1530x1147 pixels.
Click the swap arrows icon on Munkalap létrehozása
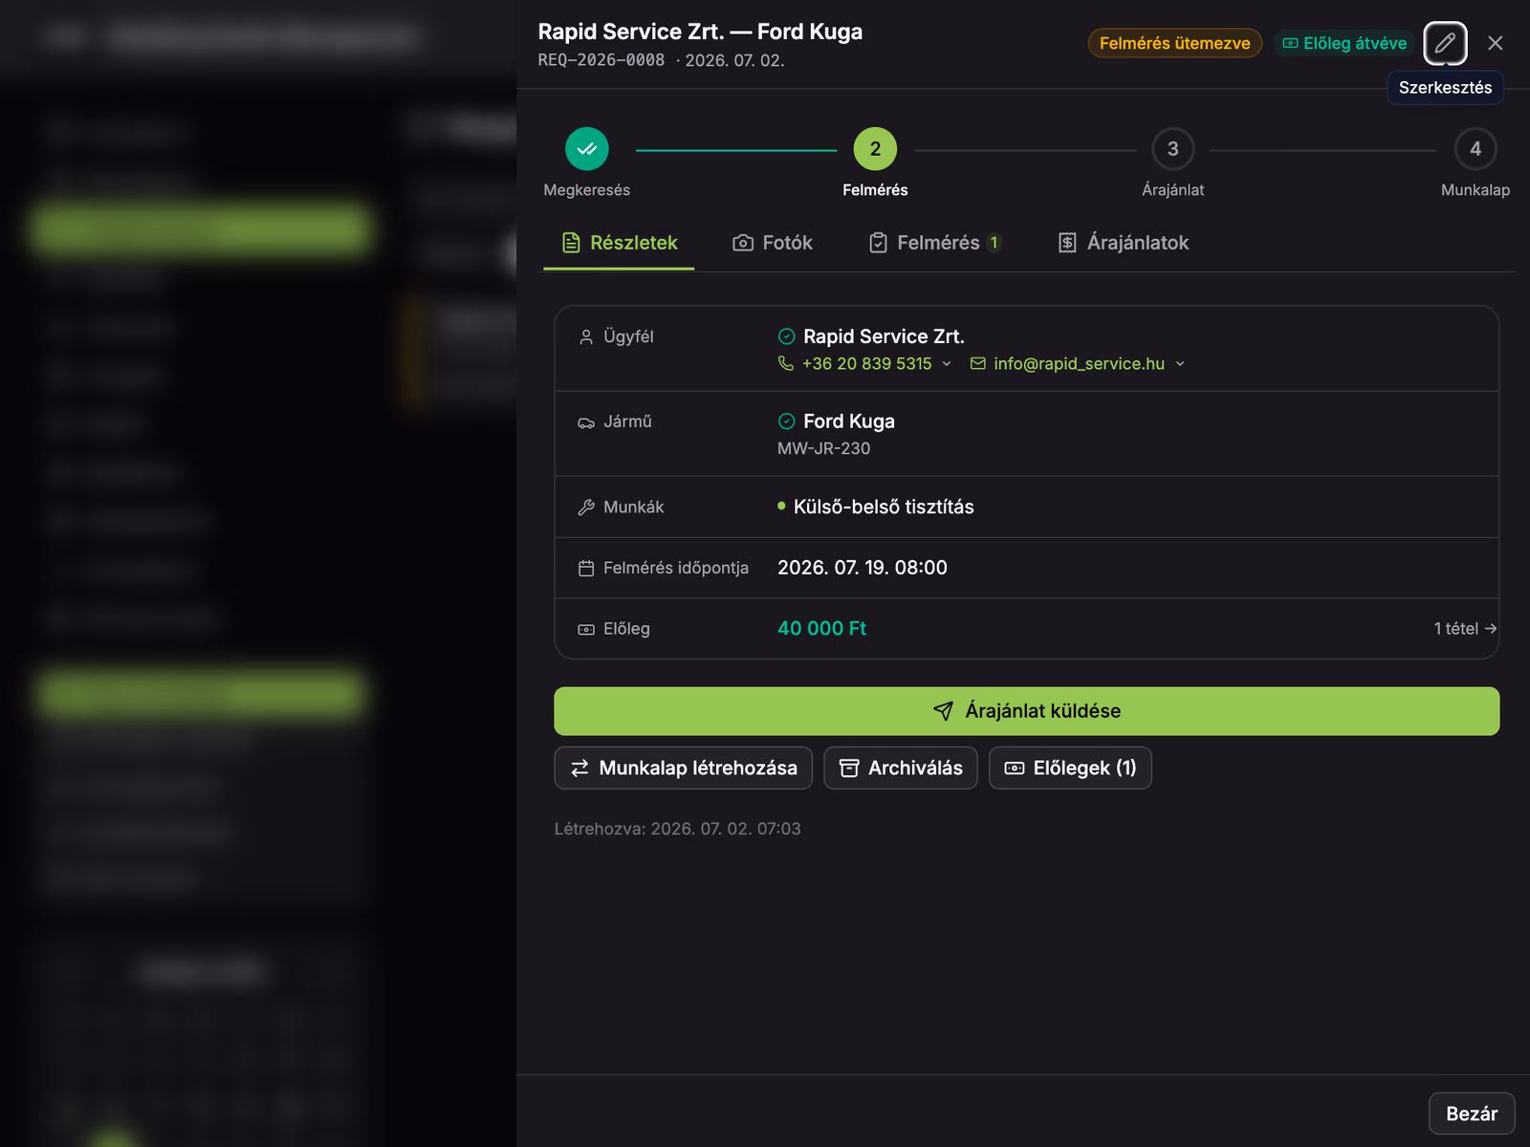point(579,768)
